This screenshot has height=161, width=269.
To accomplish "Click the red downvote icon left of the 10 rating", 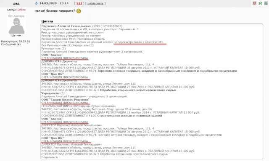I will [254, 3].
